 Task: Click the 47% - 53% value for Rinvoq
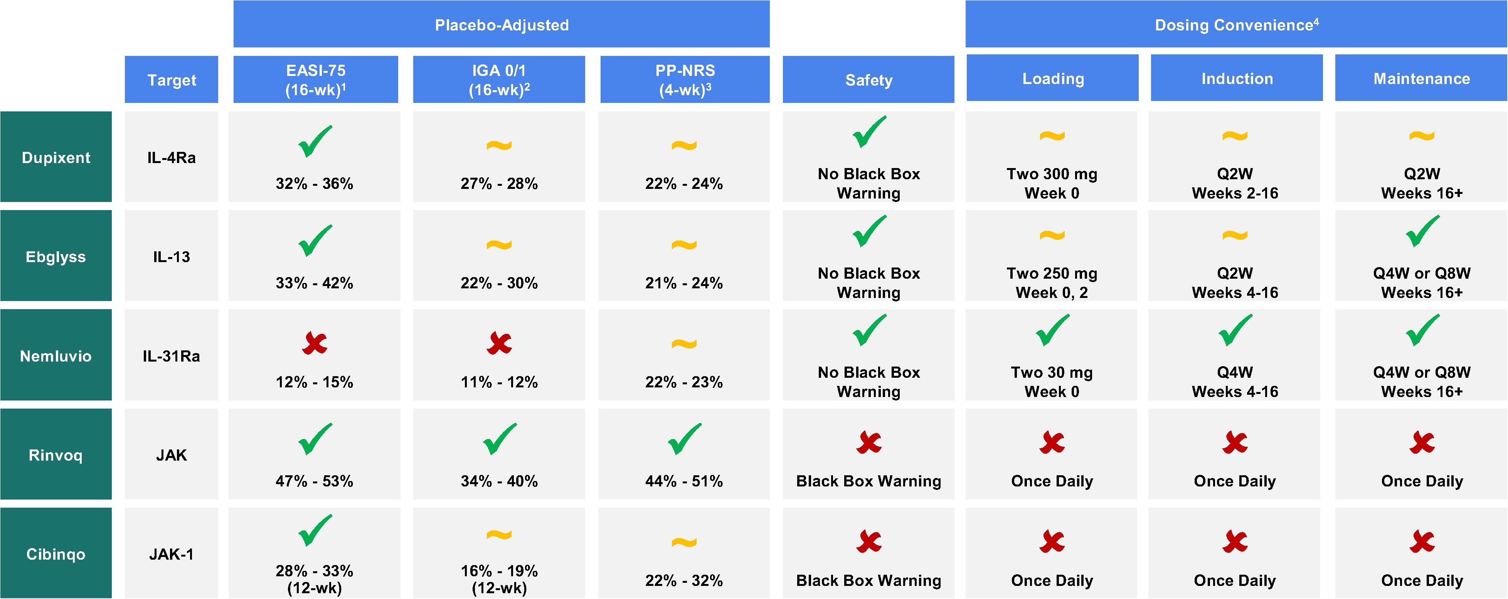315,481
